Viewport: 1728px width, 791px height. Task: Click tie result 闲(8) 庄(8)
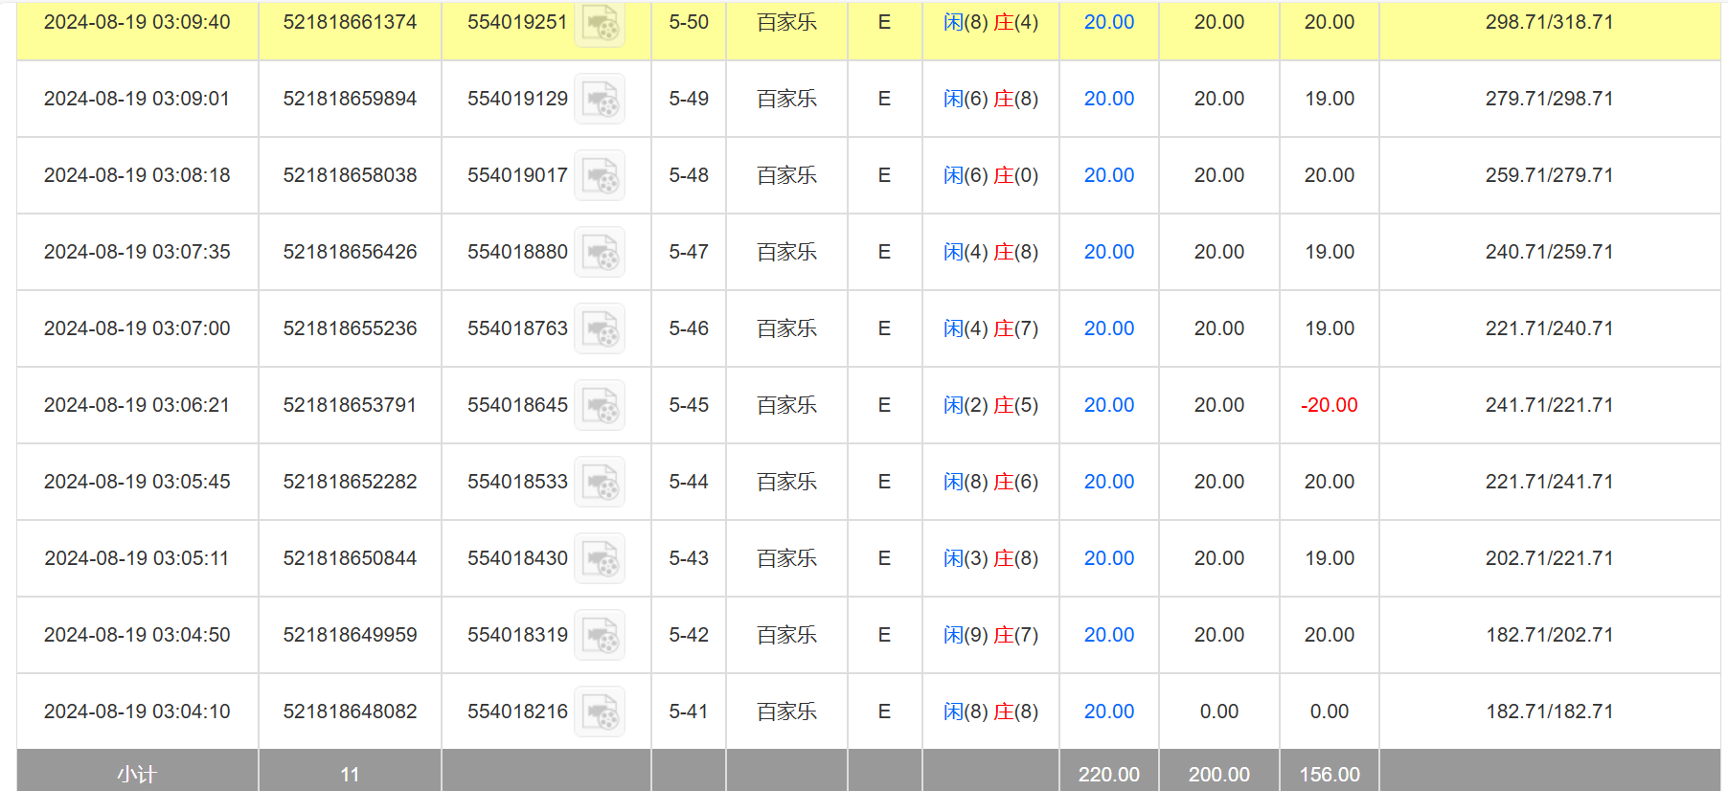coord(990,712)
